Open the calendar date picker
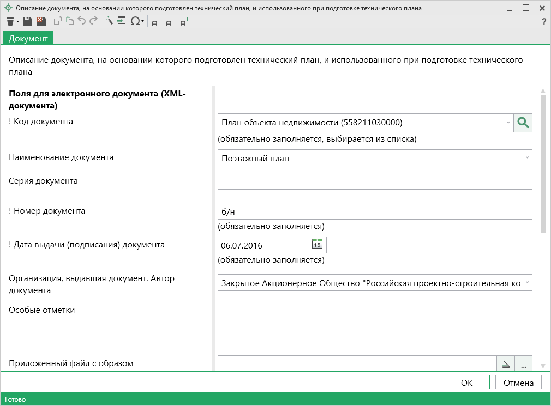The width and height of the screenshot is (551, 406). [317, 244]
